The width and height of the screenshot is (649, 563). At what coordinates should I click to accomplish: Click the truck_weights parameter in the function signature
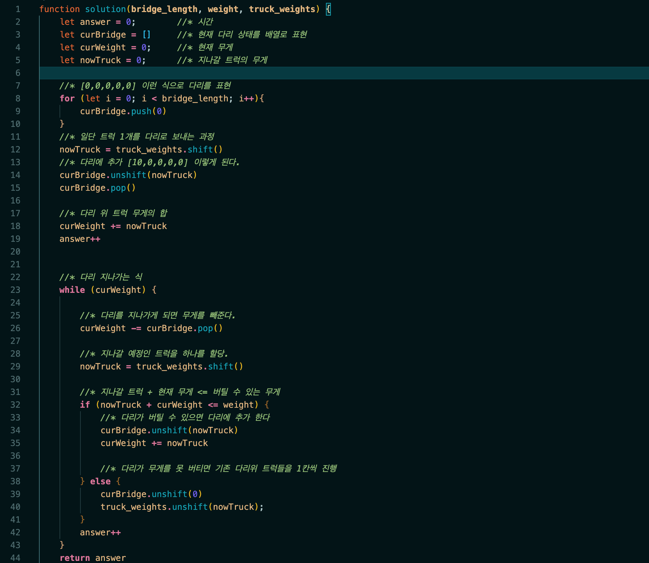(x=282, y=9)
